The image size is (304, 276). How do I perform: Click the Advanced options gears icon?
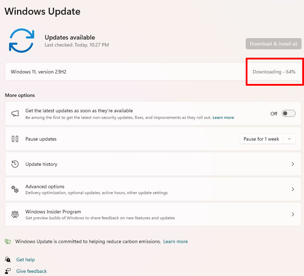[x=15, y=189]
